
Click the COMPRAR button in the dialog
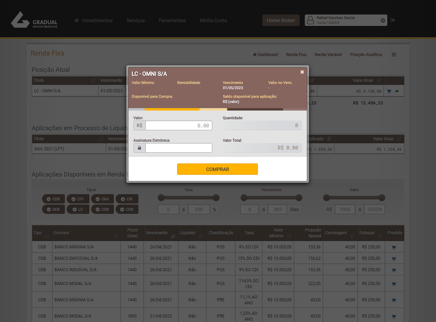click(x=217, y=169)
